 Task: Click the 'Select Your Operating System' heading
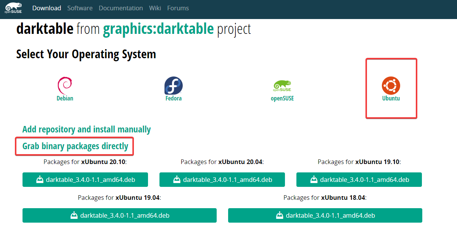86,54
